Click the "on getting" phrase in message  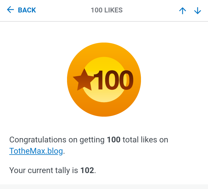87,140
